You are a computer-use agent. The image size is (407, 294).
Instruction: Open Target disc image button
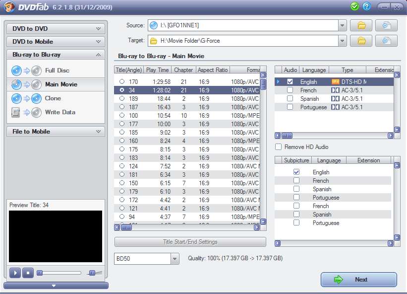pos(386,41)
